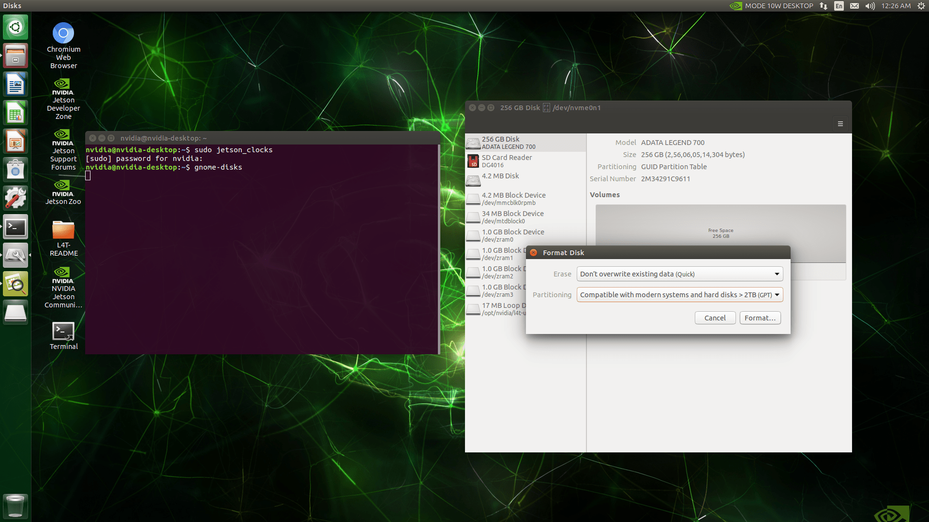Open the En keyboard layout indicator
Screen dimensions: 929x522
point(839,6)
